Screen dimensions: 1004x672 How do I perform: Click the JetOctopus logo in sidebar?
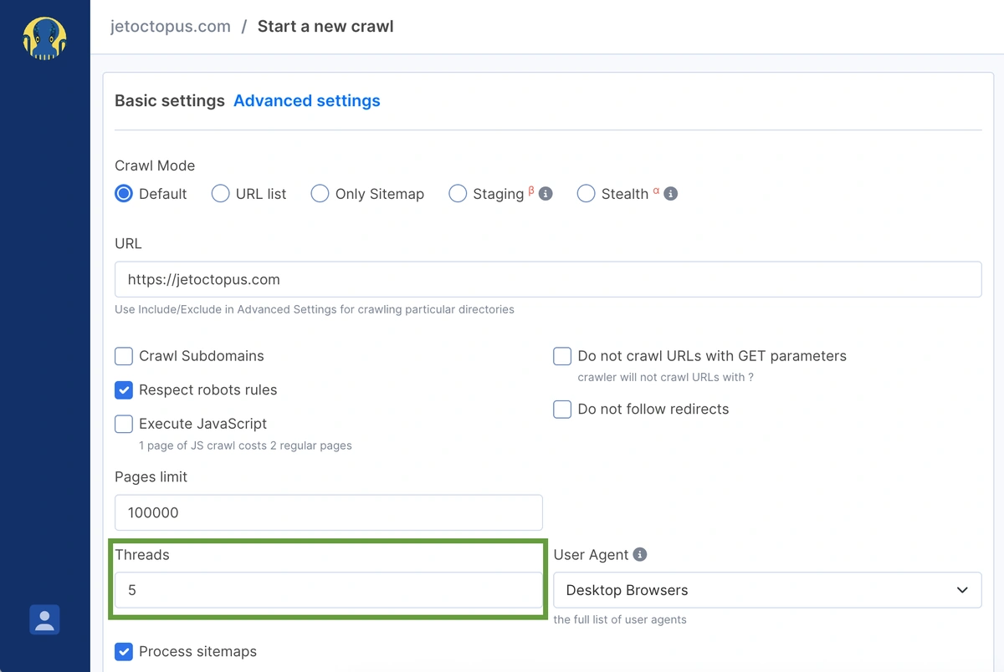click(44, 38)
